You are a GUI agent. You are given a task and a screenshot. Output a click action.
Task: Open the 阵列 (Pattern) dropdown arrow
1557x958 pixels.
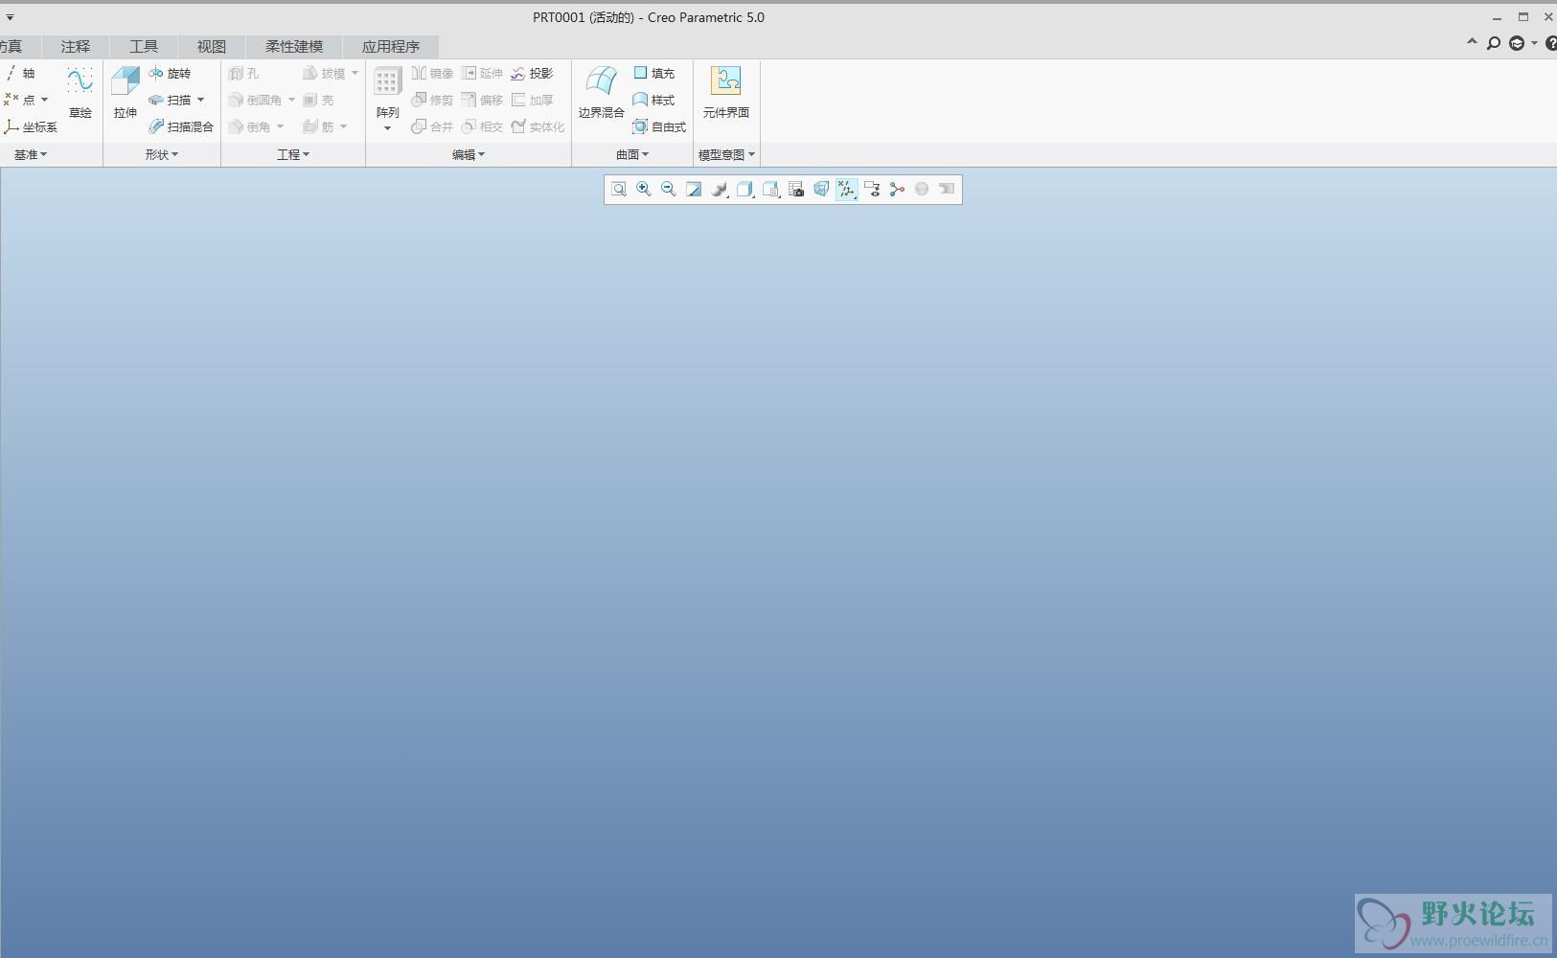[387, 128]
